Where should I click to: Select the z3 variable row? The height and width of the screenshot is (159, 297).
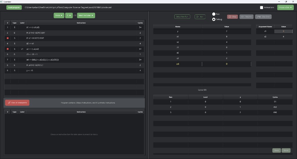(x=202, y=58)
